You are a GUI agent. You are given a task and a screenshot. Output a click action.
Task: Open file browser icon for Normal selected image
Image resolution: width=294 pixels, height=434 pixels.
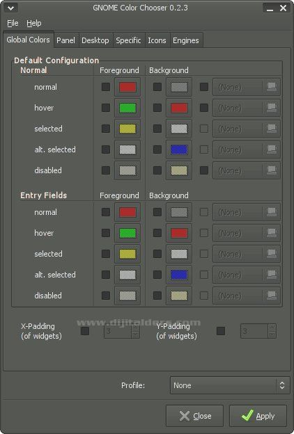coord(272,129)
